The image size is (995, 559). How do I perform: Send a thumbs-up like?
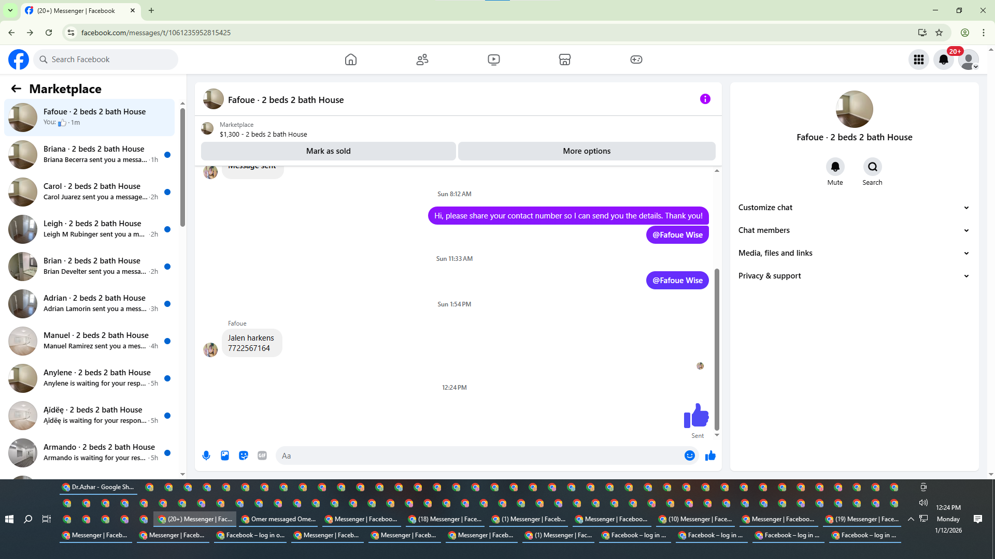click(x=710, y=455)
